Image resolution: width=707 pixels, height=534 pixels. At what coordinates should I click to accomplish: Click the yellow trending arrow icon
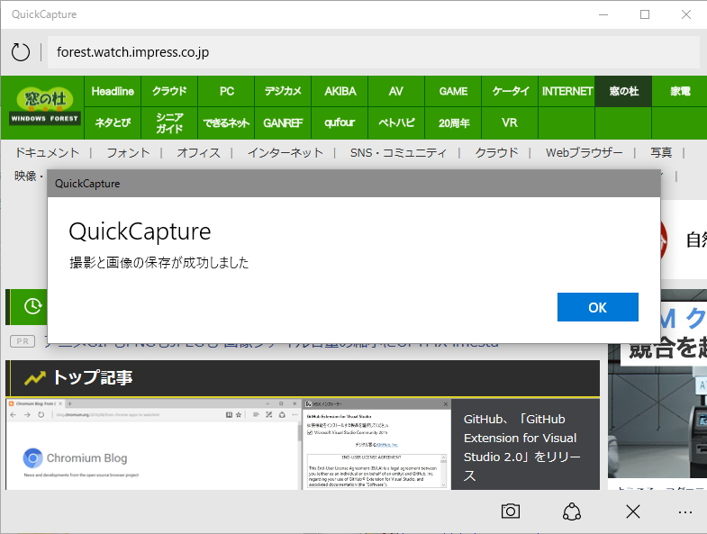click(35, 378)
